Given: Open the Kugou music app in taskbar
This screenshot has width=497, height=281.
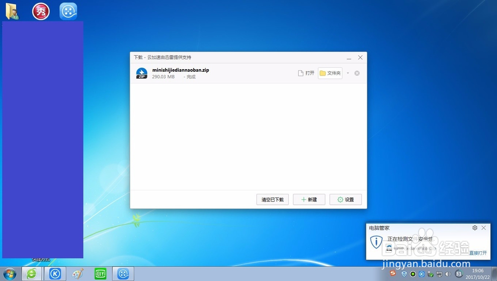Looking at the screenshot, I should tap(55, 274).
